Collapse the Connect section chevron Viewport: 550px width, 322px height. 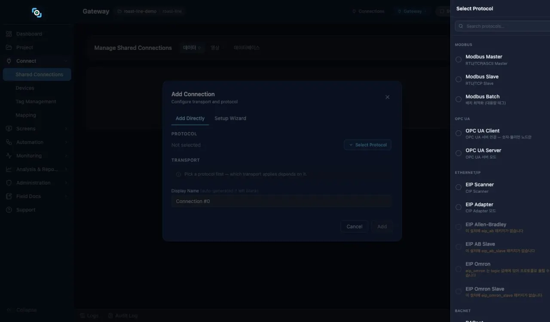pos(66,61)
